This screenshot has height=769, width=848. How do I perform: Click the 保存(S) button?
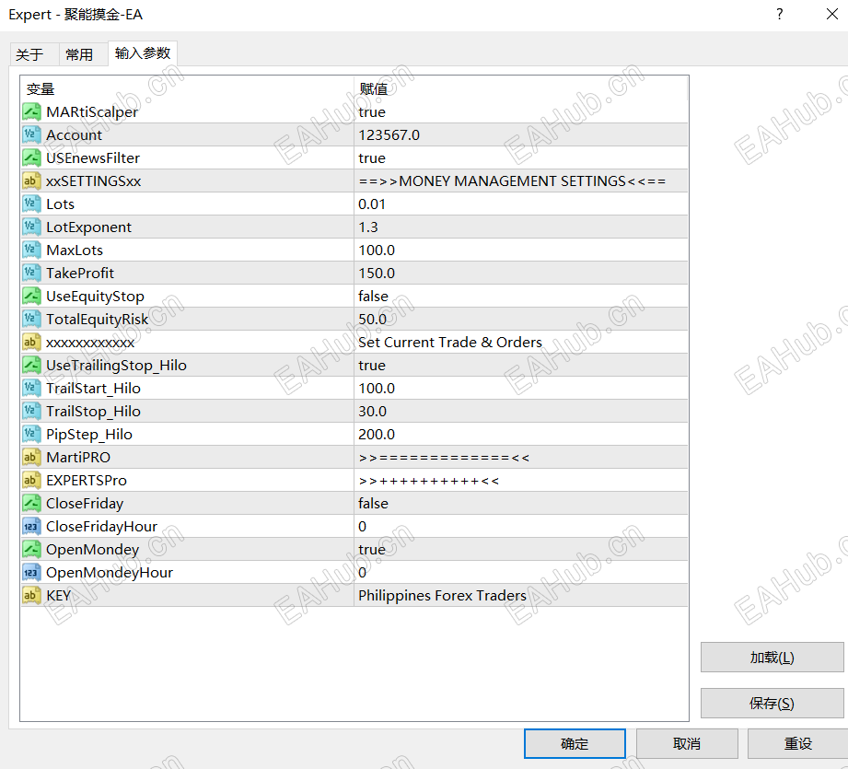(772, 703)
